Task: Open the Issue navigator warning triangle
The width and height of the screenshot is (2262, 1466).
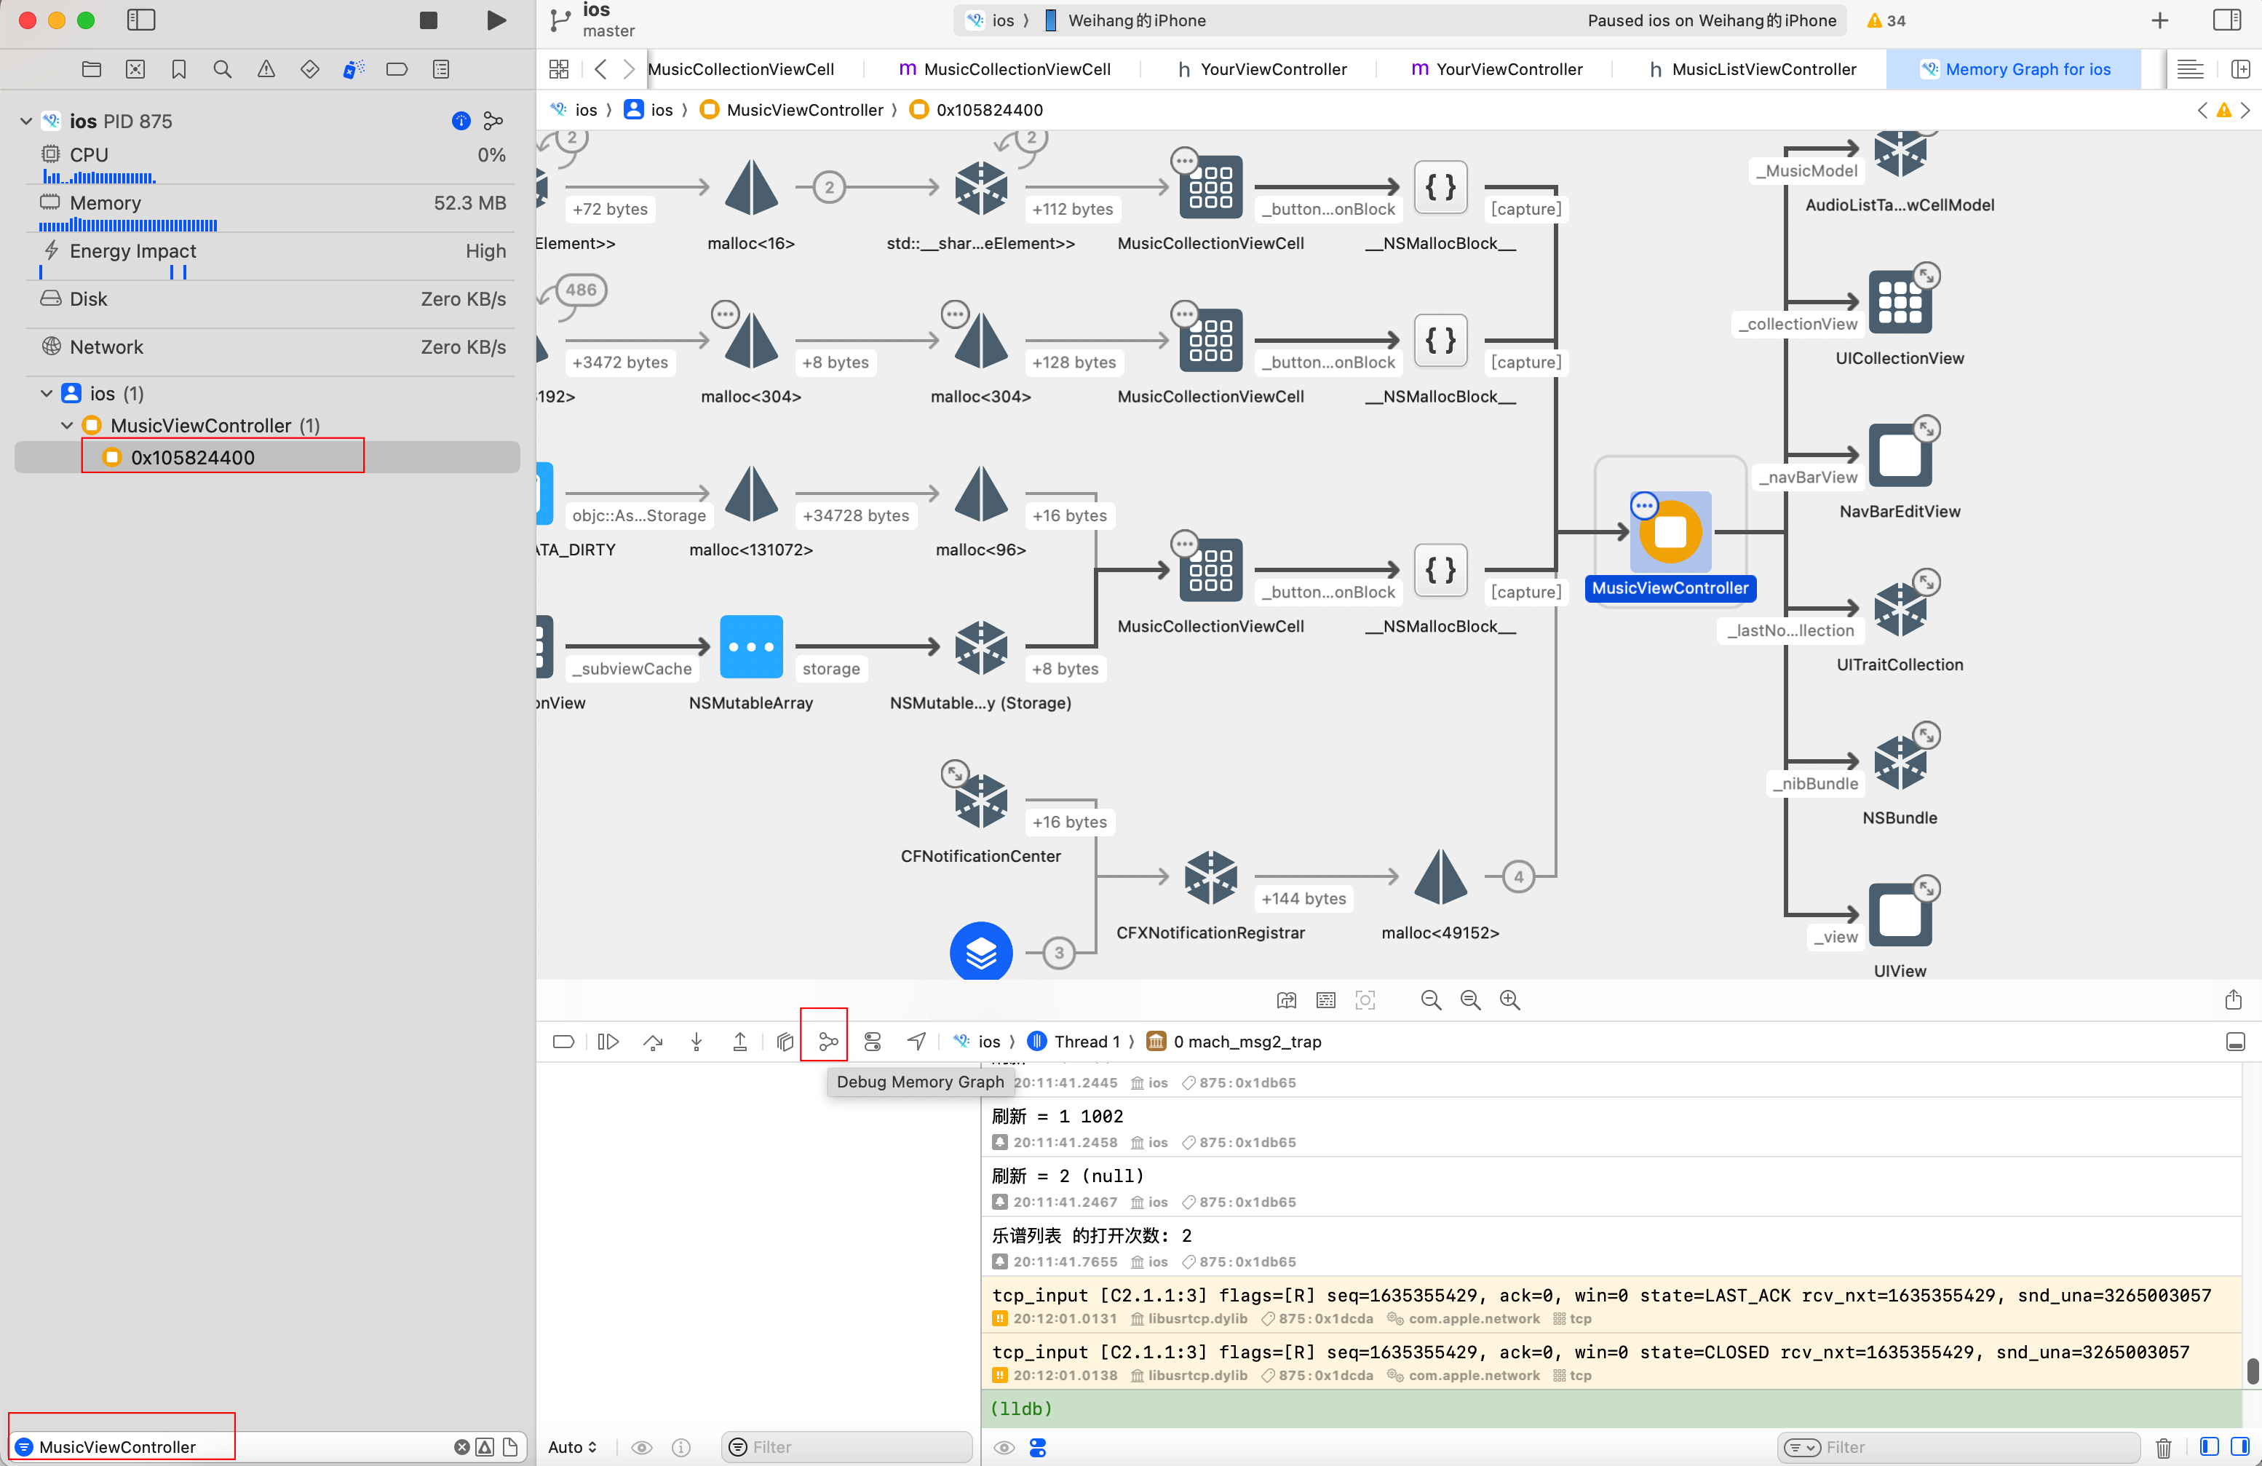Action: 266,69
